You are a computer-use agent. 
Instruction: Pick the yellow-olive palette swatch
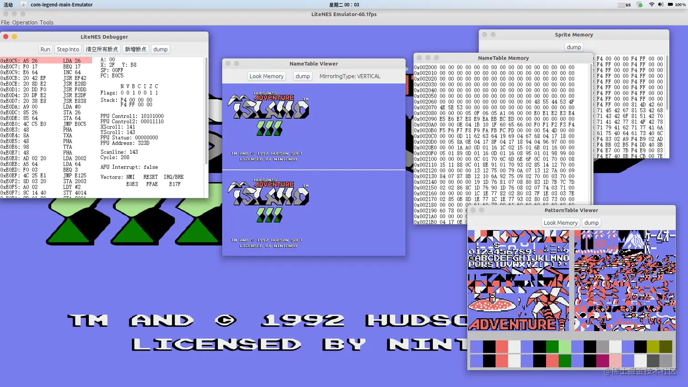[x=653, y=347]
